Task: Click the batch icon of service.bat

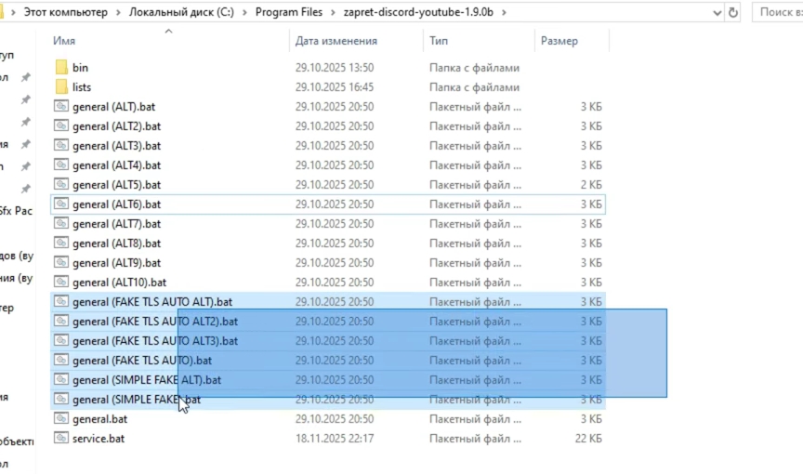Action: [61, 438]
